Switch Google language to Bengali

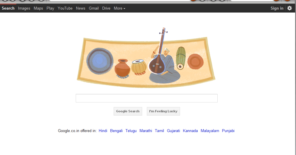point(116,131)
